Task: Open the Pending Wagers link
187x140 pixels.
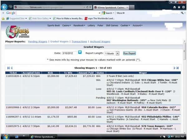Action: (x=38, y=41)
